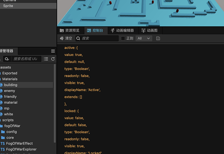Open the asset search filter magnifier dropdown

(7, 59)
